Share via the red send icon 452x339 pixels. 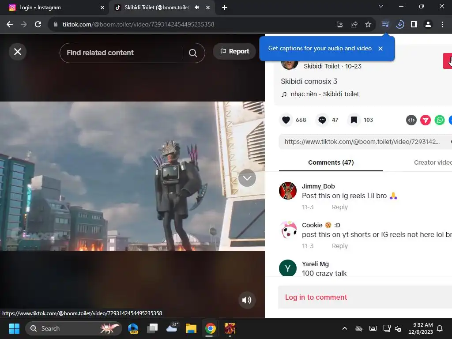coord(426,120)
